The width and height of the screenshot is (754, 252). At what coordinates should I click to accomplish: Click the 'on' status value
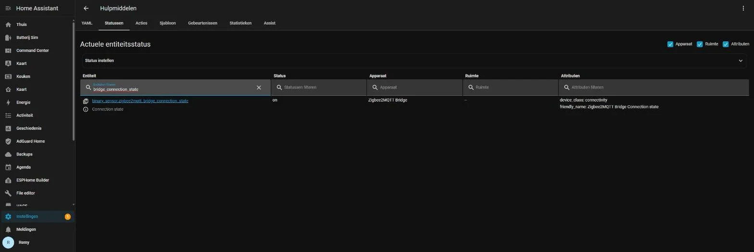tap(275, 100)
